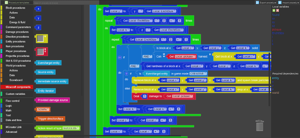300x138 pixels.
Task: Grab the Source entity flyout block
Action: tap(45, 72)
